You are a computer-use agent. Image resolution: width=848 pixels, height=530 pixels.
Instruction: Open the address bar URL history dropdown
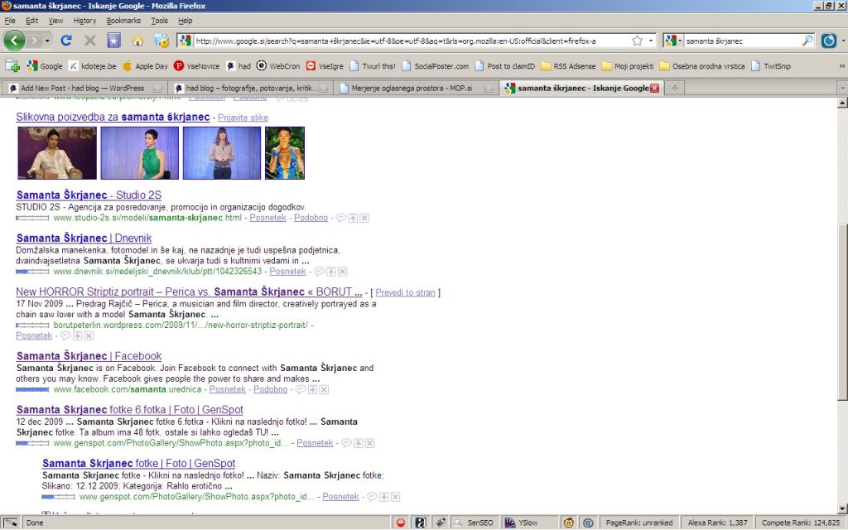pyautogui.click(x=651, y=41)
